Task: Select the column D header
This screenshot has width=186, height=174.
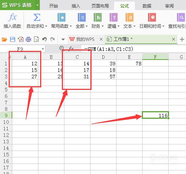Action: [103, 57]
